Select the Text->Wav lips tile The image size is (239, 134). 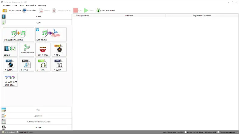[43, 49]
